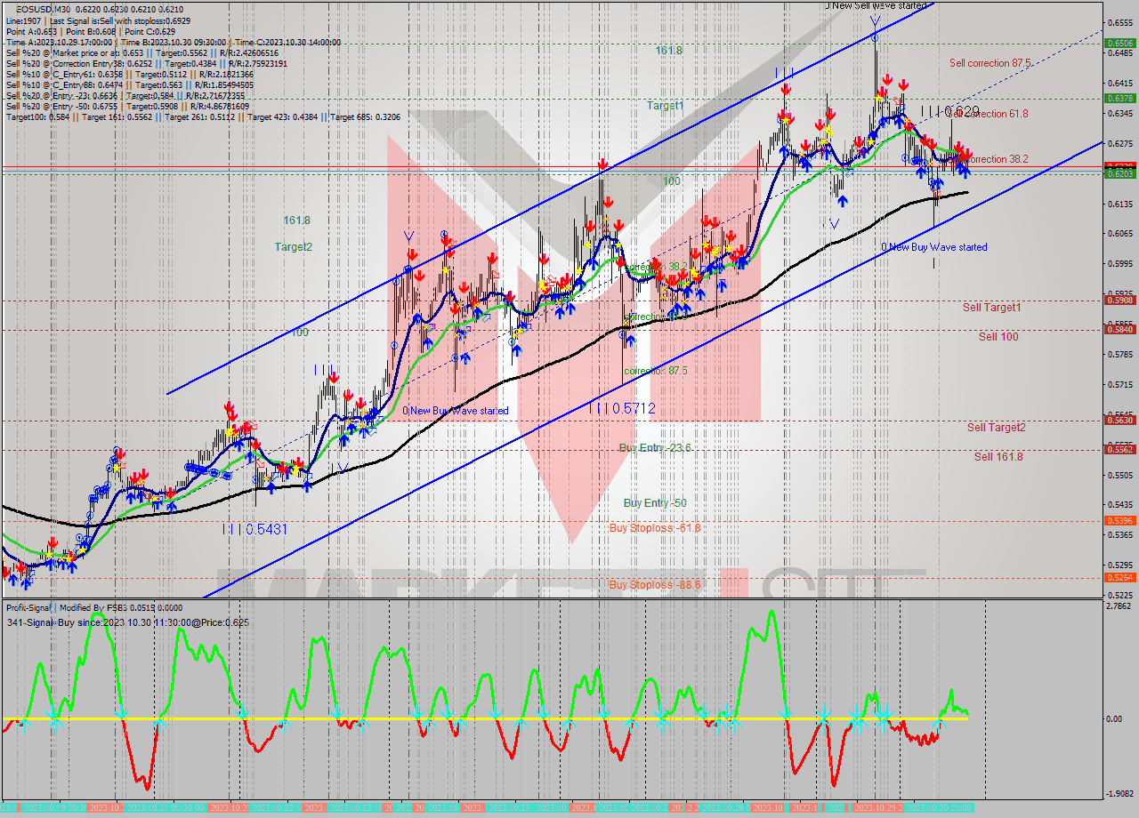Image resolution: width=1139 pixels, height=818 pixels.
Task: Select the orange 0.5264 price tag
Action: point(1119,577)
